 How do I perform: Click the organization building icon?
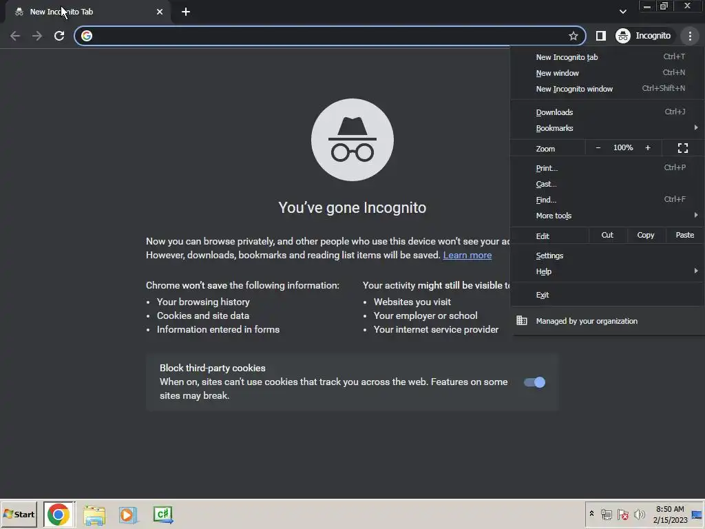tap(522, 321)
